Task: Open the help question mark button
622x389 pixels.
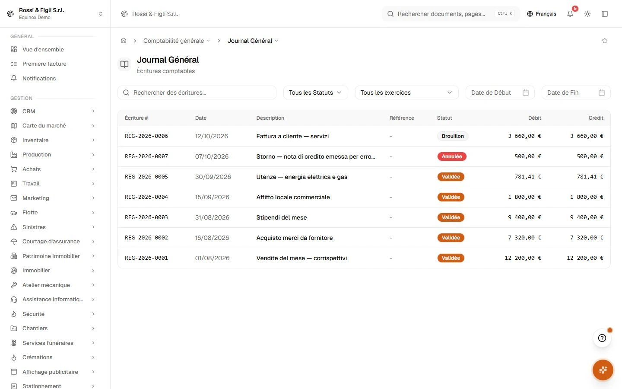Action: click(x=602, y=338)
